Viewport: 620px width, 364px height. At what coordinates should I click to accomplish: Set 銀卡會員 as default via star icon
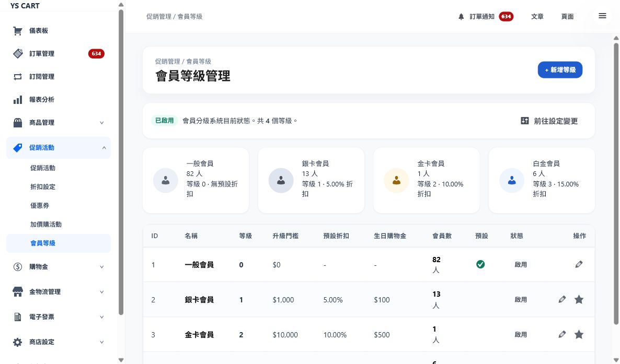(x=579, y=300)
